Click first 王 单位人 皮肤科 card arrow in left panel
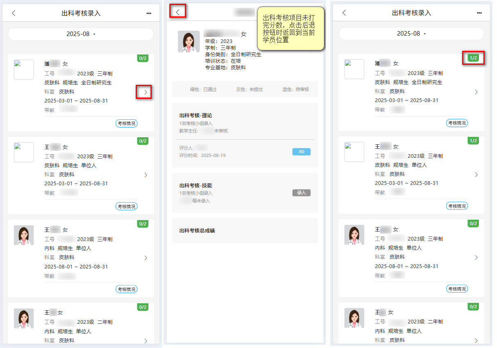 [x=146, y=175]
